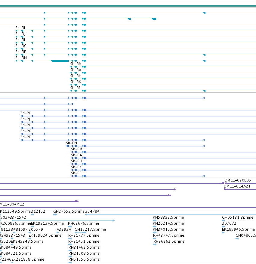Select the Sh-PI protein label
The image size is (256, 264).
(x=25, y=113)
